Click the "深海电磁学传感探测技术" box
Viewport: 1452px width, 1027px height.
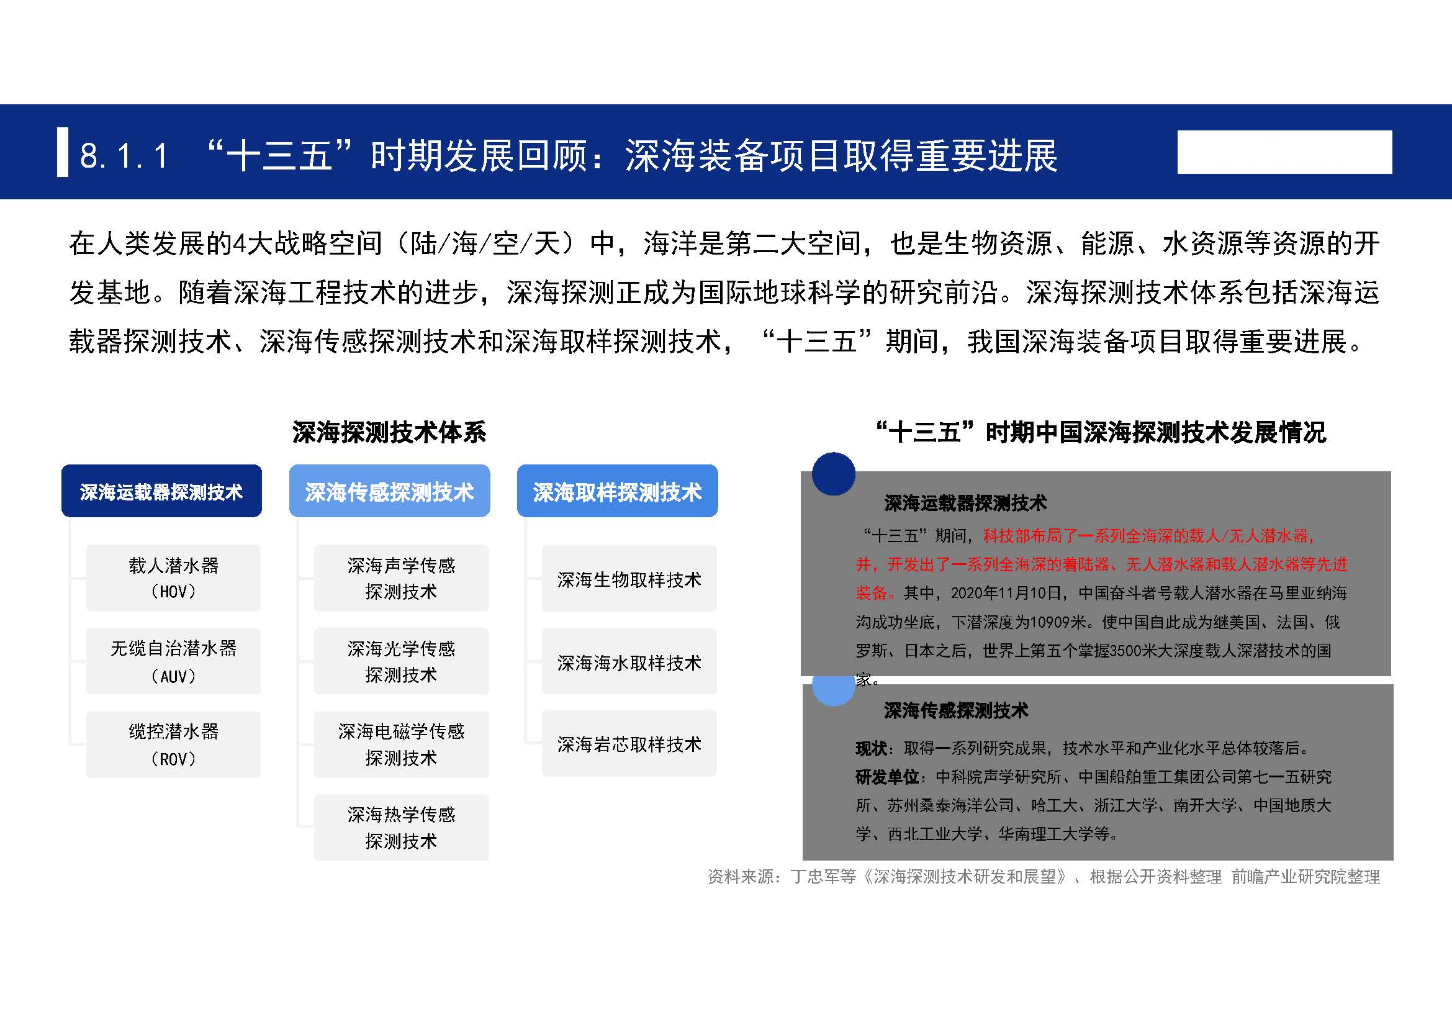coord(402,744)
